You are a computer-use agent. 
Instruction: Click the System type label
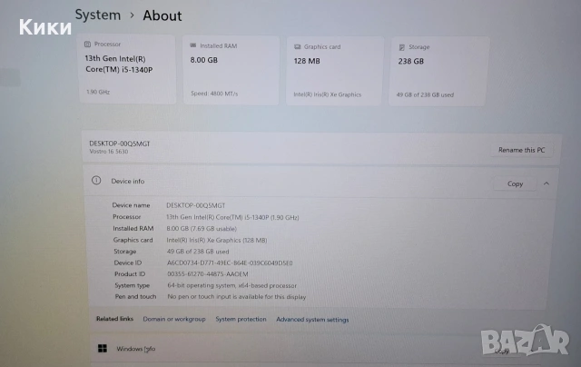tap(132, 285)
